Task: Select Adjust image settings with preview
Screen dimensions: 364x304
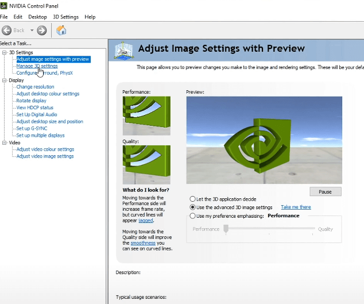Action: [x=53, y=59]
